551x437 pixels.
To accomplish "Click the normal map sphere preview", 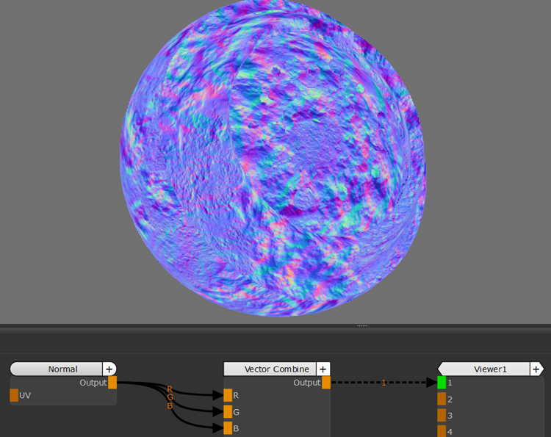I will pyautogui.click(x=273, y=162).
